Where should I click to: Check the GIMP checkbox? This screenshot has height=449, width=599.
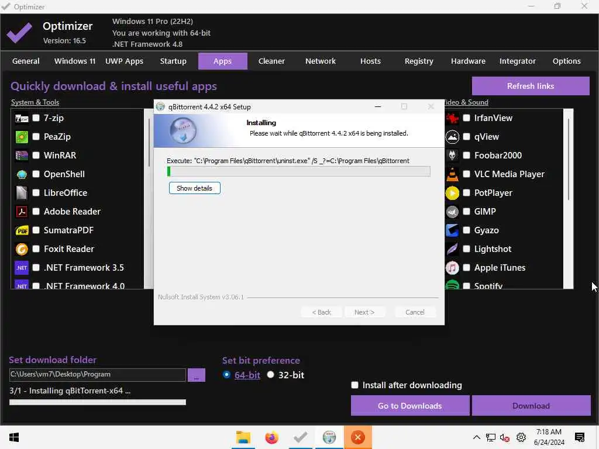coord(466,211)
